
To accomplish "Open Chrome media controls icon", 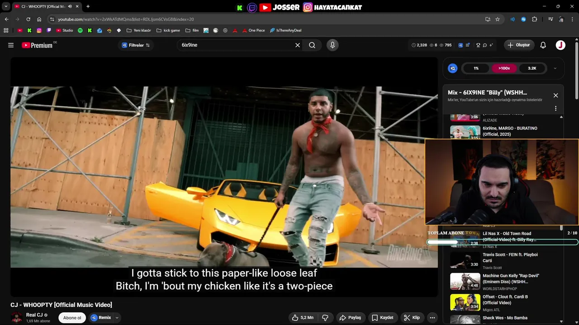I will 551,19.
